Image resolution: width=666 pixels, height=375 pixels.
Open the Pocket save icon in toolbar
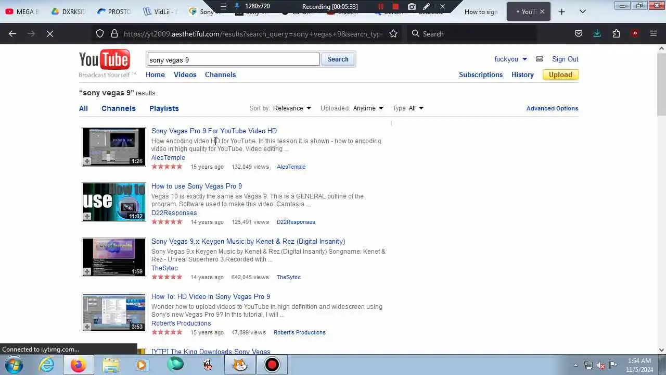[579, 33]
